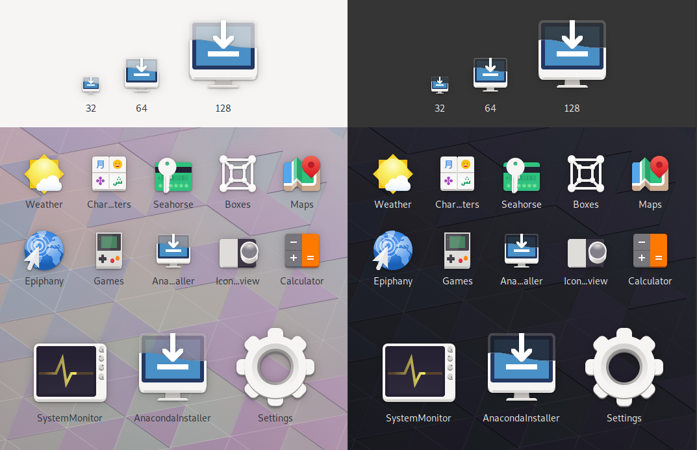Click the "Maps" label in the light panel
Image resolution: width=697 pixels, height=450 pixels.
pyautogui.click(x=302, y=205)
